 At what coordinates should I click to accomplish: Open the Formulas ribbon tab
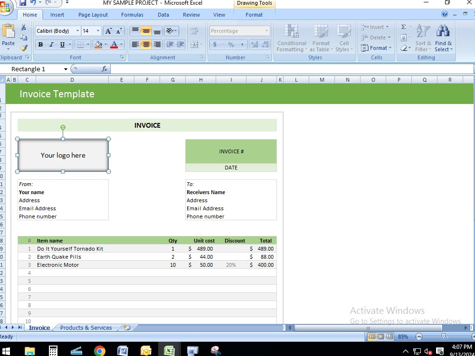click(x=132, y=15)
